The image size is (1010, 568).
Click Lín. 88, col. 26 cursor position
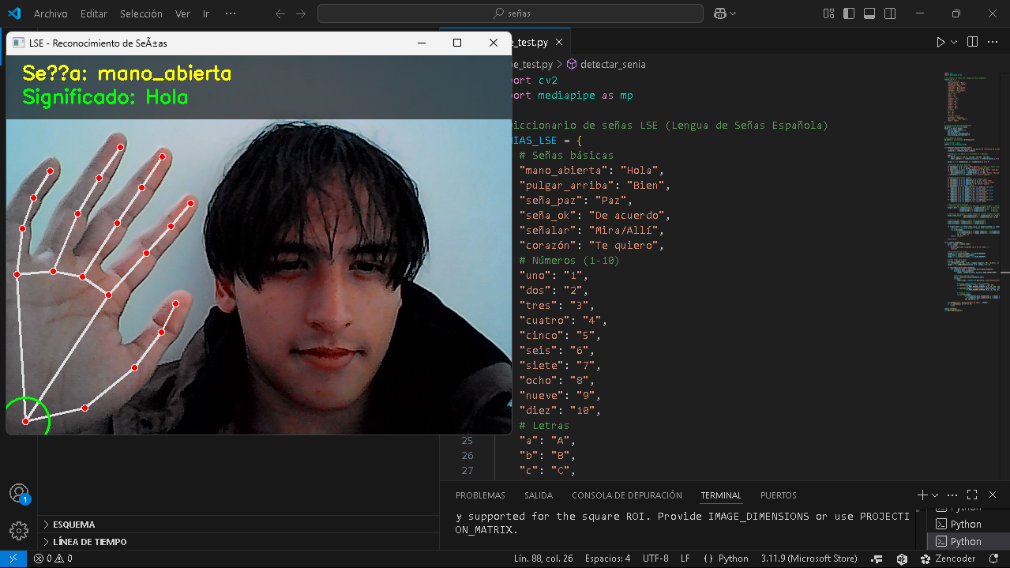tap(543, 559)
